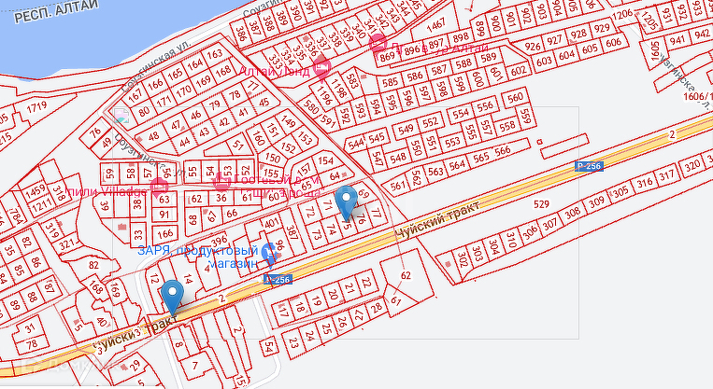
Task: Open the Алтай Лэнд hotel marker icon
Action: coord(322,68)
